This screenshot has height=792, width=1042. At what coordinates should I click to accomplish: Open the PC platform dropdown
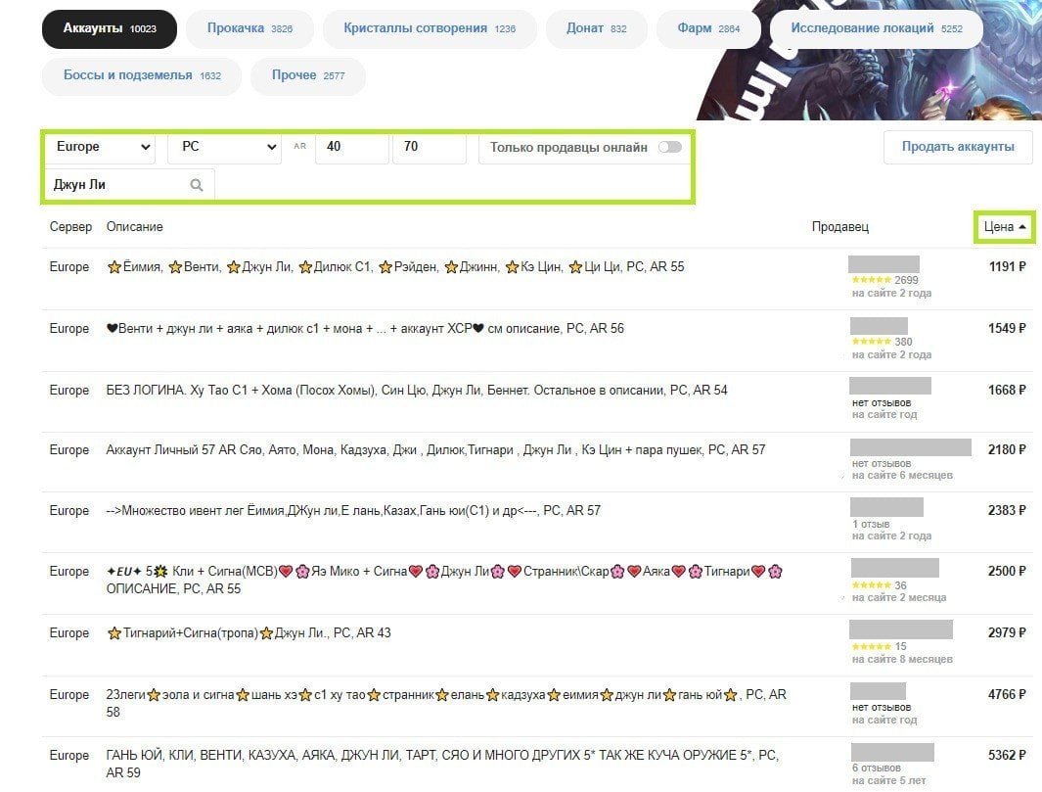pos(224,147)
